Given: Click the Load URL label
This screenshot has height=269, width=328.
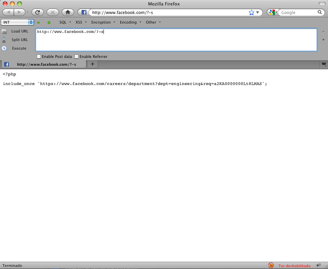Looking at the screenshot, I should (x=20, y=31).
